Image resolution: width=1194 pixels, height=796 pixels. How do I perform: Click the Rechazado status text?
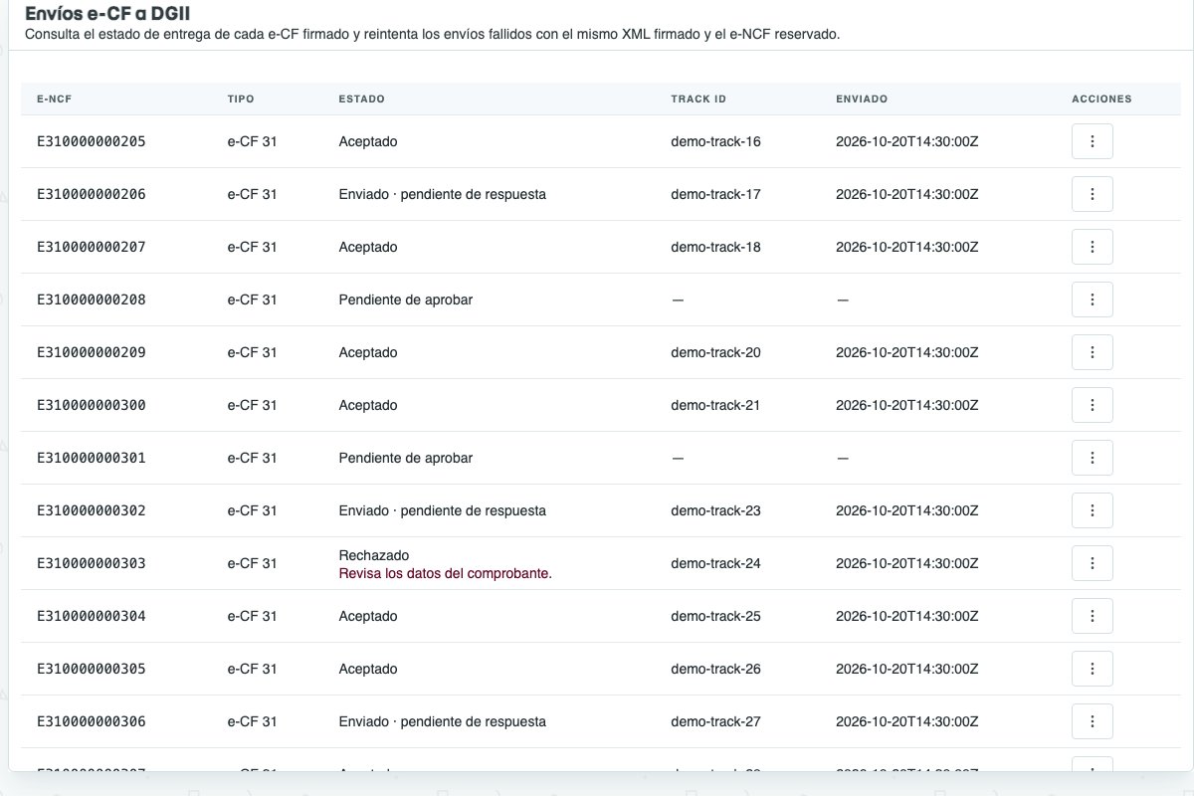pyautogui.click(x=374, y=555)
